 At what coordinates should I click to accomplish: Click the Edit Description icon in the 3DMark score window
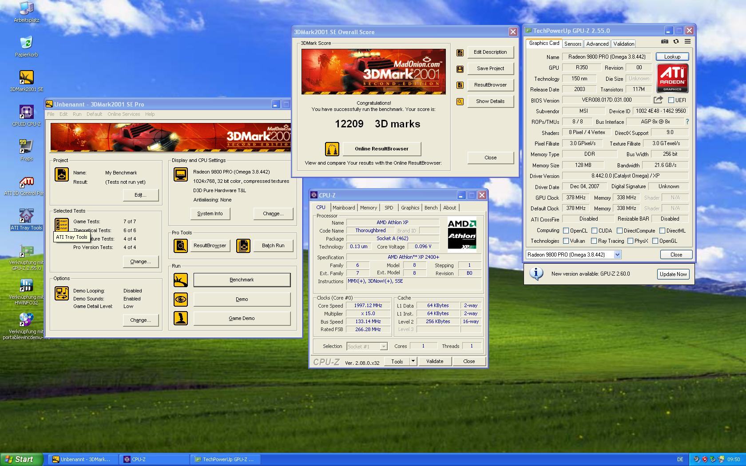click(x=460, y=52)
